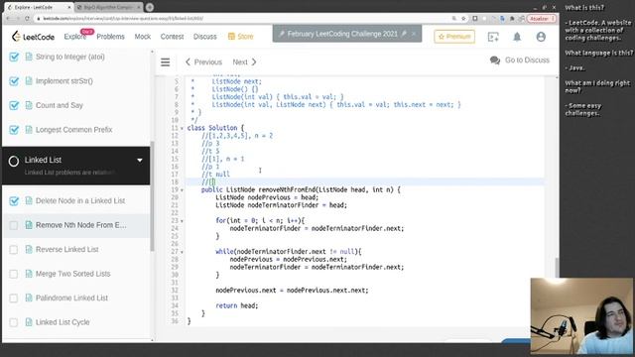Open Palindrome Linked List problem

coord(71,297)
